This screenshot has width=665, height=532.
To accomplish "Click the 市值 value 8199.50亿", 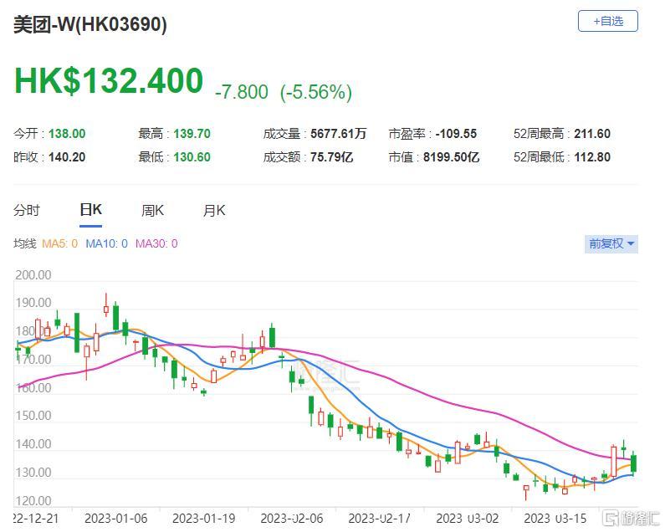I will click(x=451, y=157).
